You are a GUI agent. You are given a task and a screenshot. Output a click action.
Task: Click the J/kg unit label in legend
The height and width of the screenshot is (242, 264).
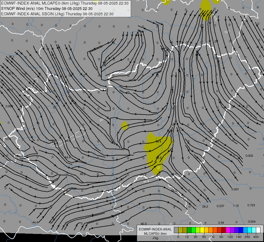tap(155, 238)
